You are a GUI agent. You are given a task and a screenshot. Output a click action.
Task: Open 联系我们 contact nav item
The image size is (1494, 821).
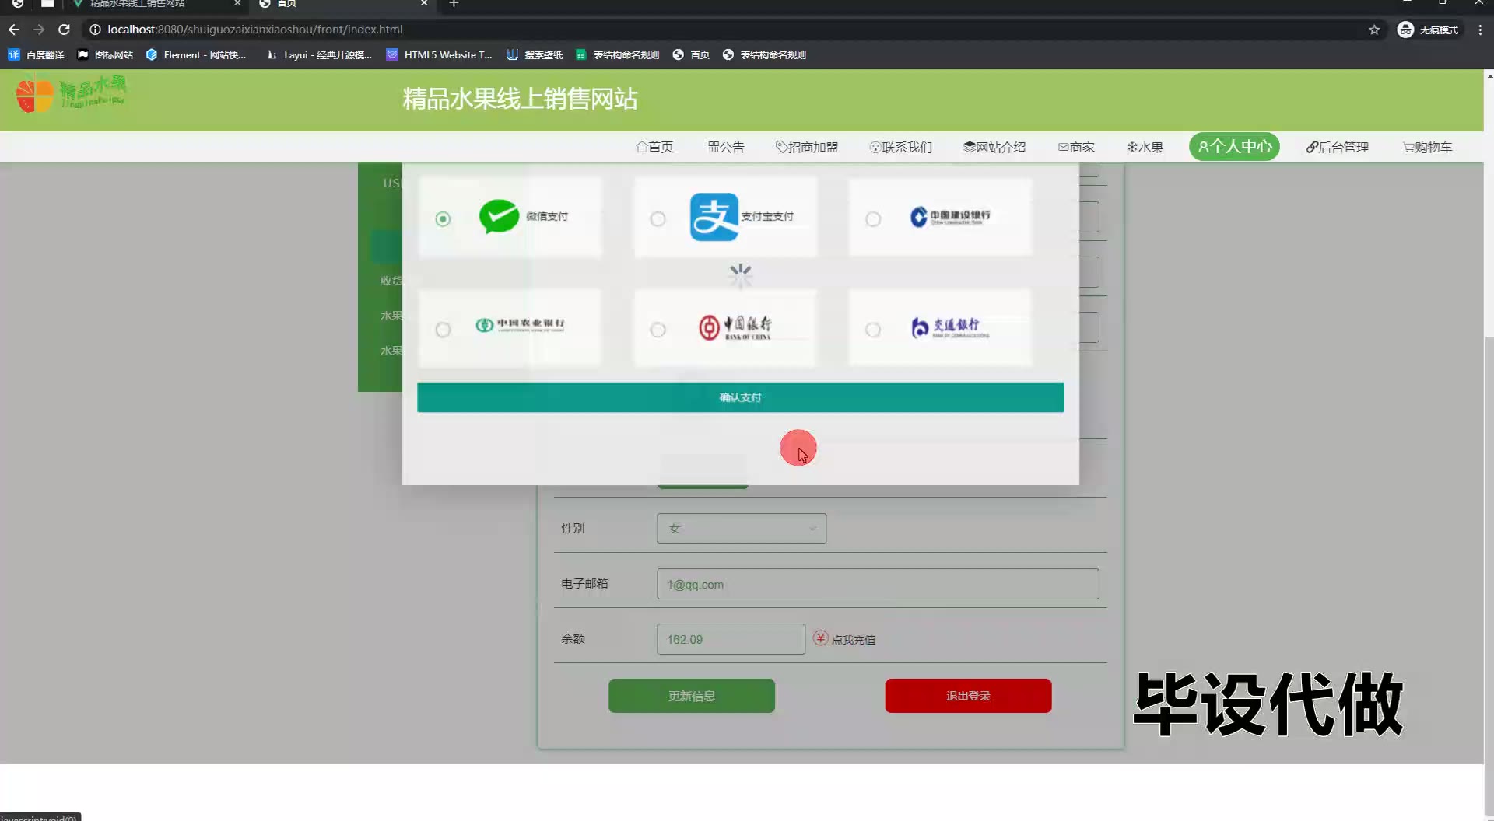coord(900,147)
